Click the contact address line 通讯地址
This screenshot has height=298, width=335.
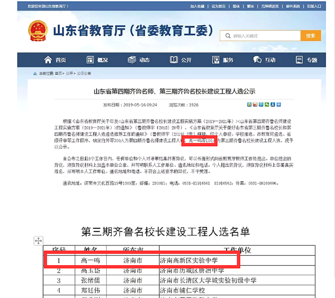(170, 183)
